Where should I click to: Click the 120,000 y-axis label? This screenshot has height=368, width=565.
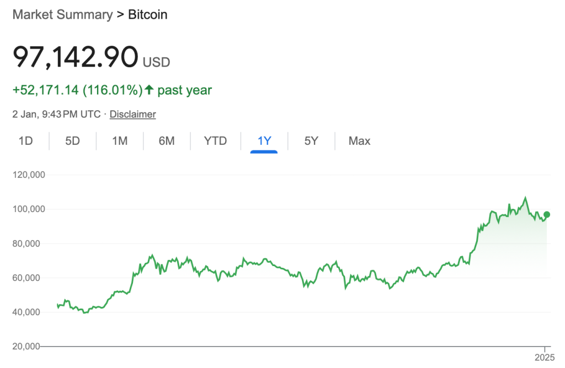[29, 175]
